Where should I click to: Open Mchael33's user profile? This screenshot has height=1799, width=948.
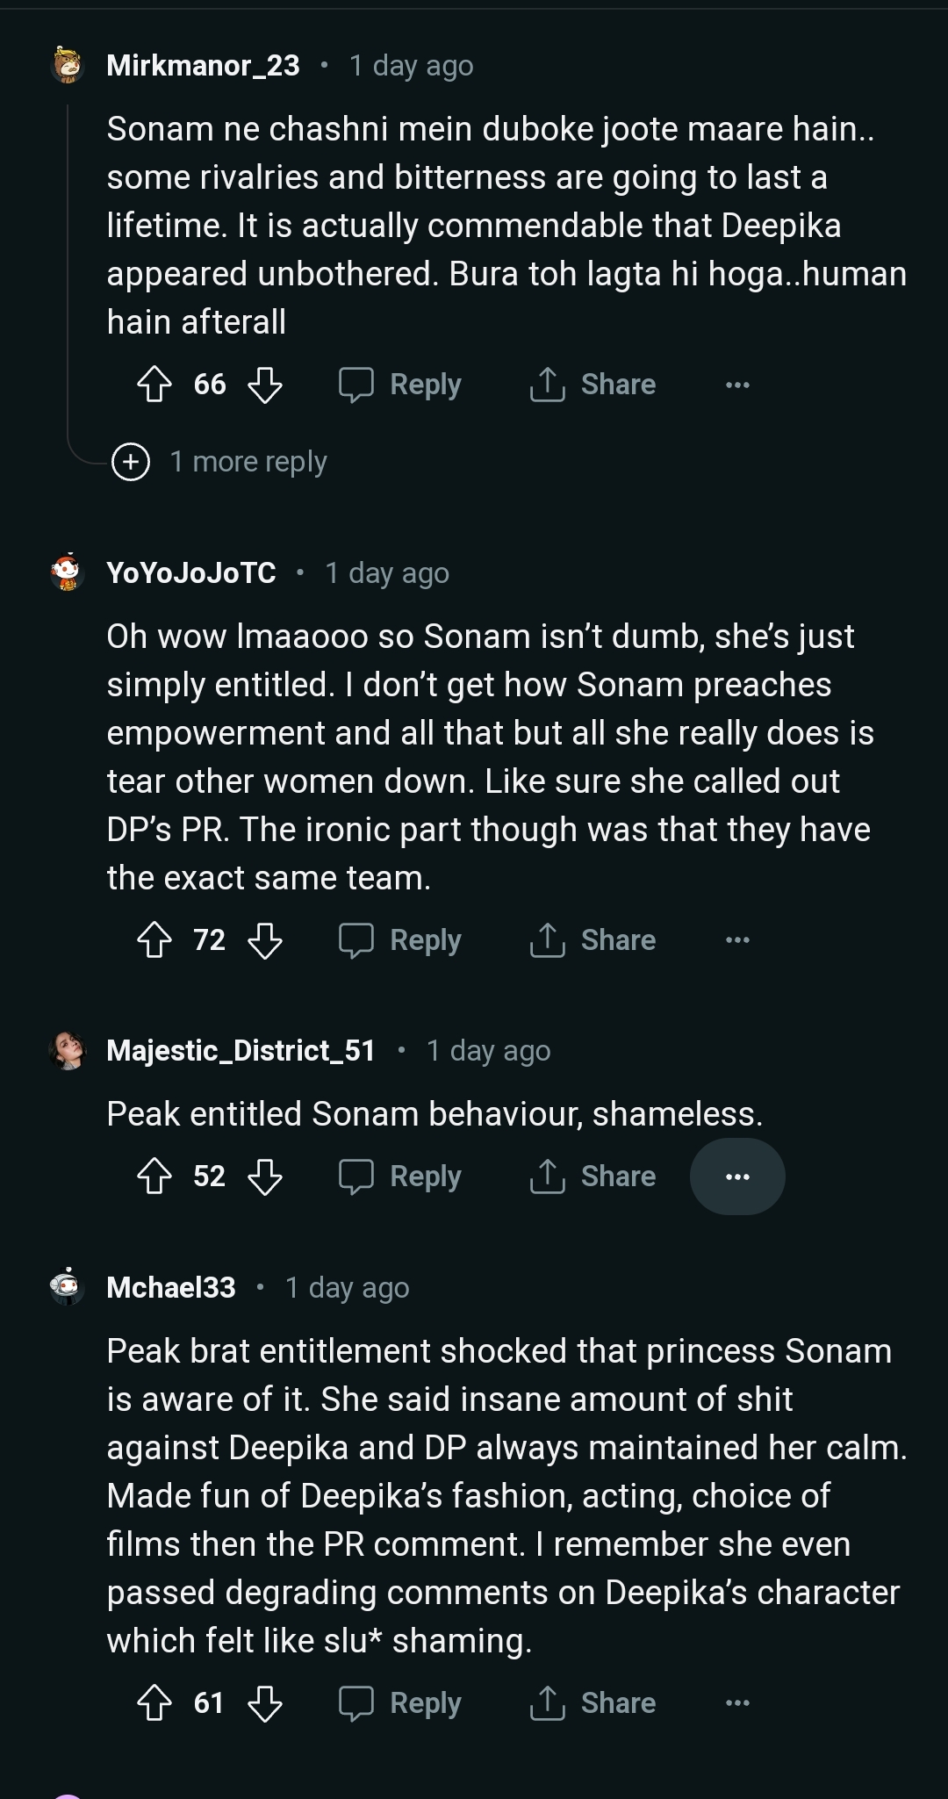171,1288
